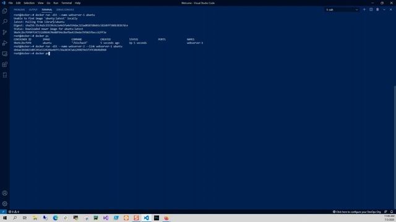Click the VS Code logo in title bar

coord(3,3)
